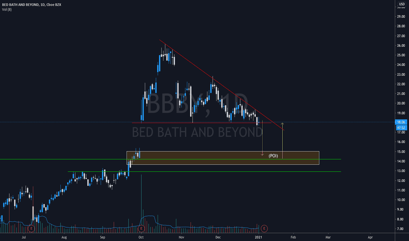
Task: Click the 7.00 price scale value
Action: 401,229
